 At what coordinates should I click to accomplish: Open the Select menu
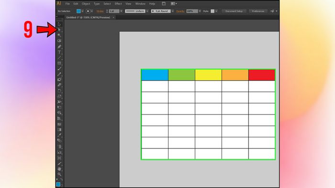coord(107,4)
